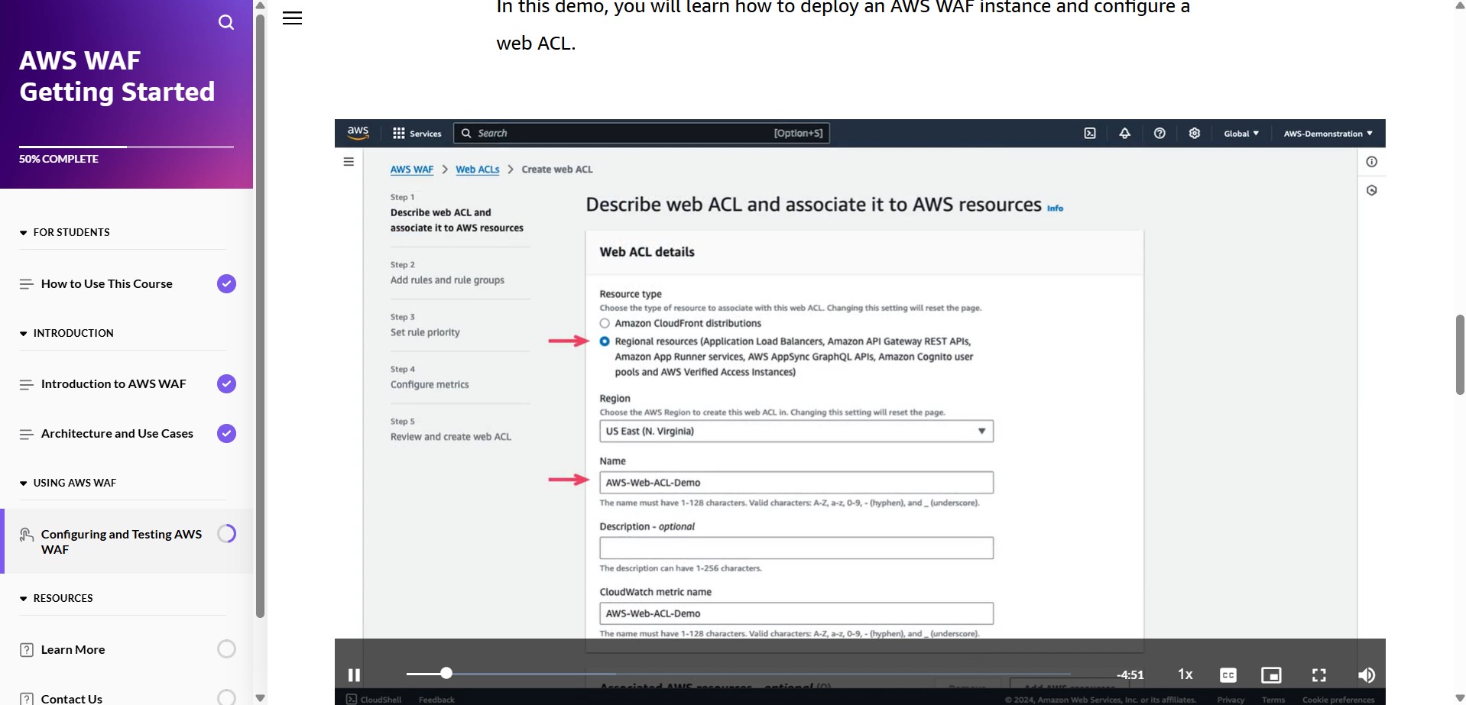The height and width of the screenshot is (705, 1466).
Task: Open the AWS settings gear
Action: 1194,133
